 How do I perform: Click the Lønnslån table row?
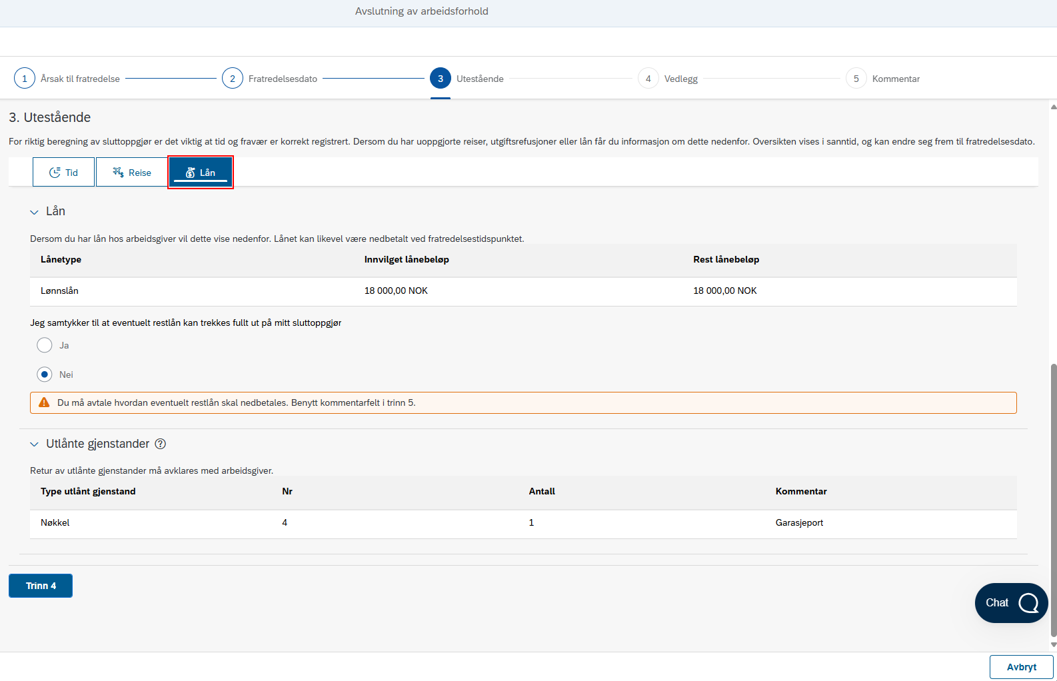[523, 291]
